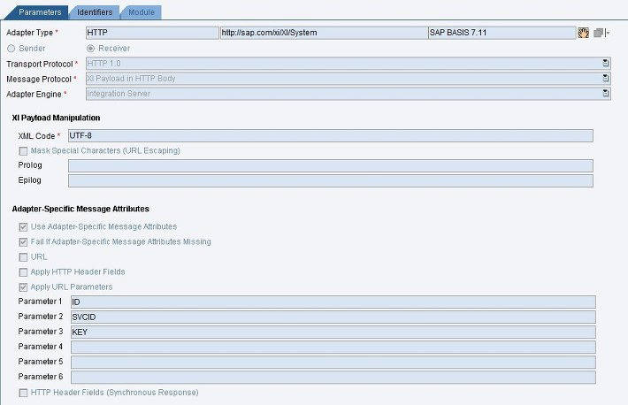Toggle Use Adapter-Specific Message Attributes checkbox

point(23,227)
